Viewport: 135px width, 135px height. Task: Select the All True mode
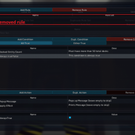point(26,43)
